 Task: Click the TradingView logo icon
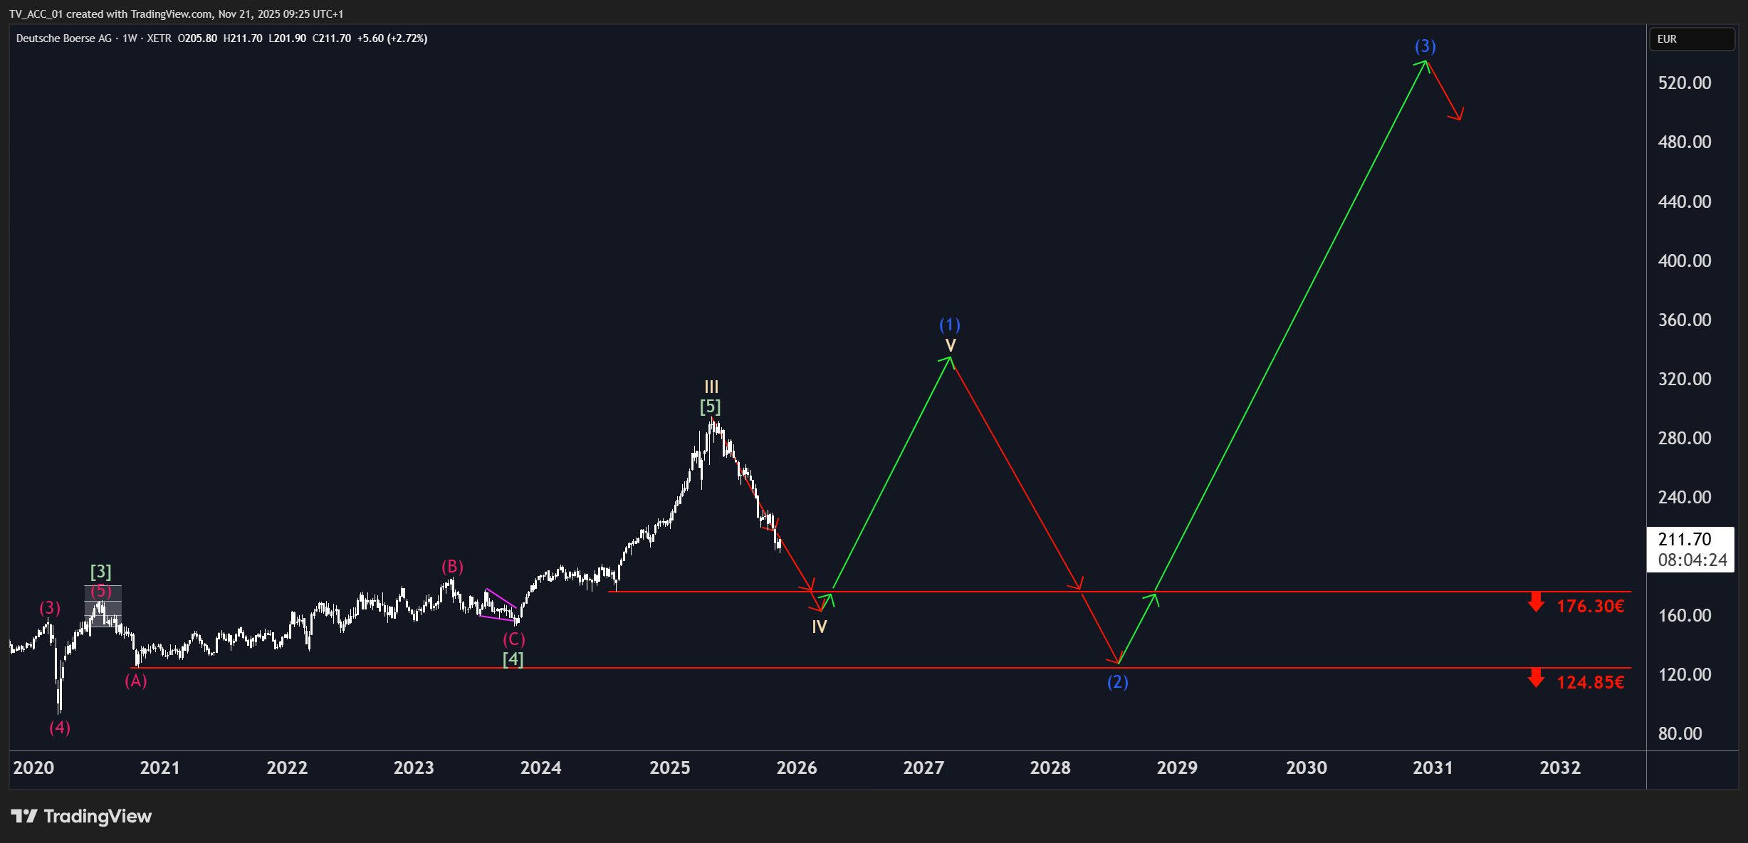point(24,816)
